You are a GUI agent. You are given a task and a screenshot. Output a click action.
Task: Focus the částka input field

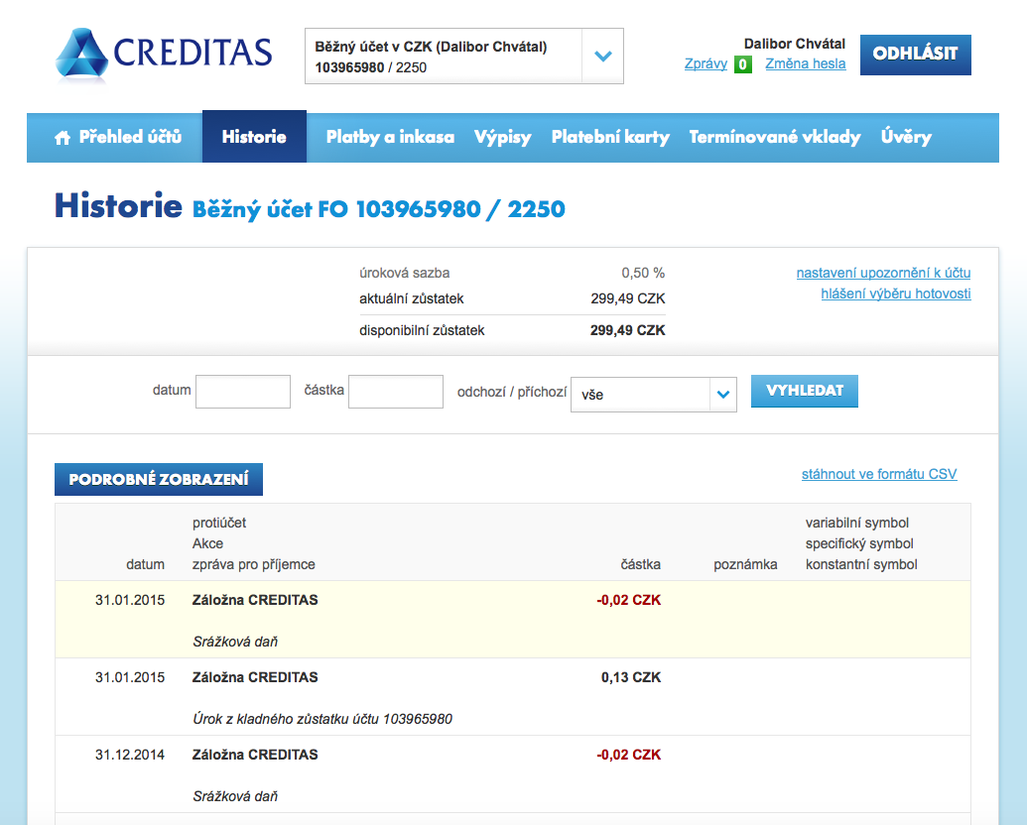(396, 392)
